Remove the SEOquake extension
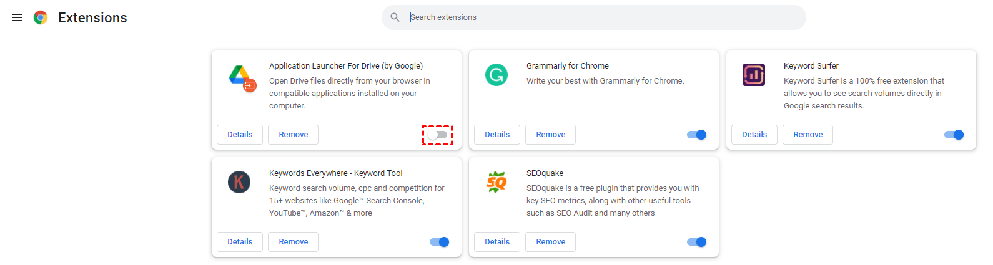Image resolution: width=993 pixels, height=265 pixels. pyautogui.click(x=550, y=242)
